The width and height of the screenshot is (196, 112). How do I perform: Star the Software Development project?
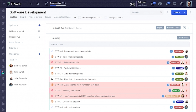tap(167, 12)
